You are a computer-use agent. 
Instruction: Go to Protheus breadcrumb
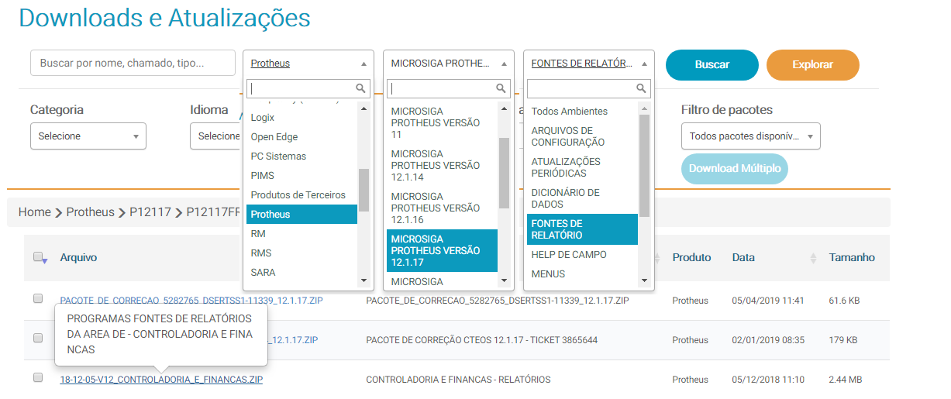[x=90, y=212]
